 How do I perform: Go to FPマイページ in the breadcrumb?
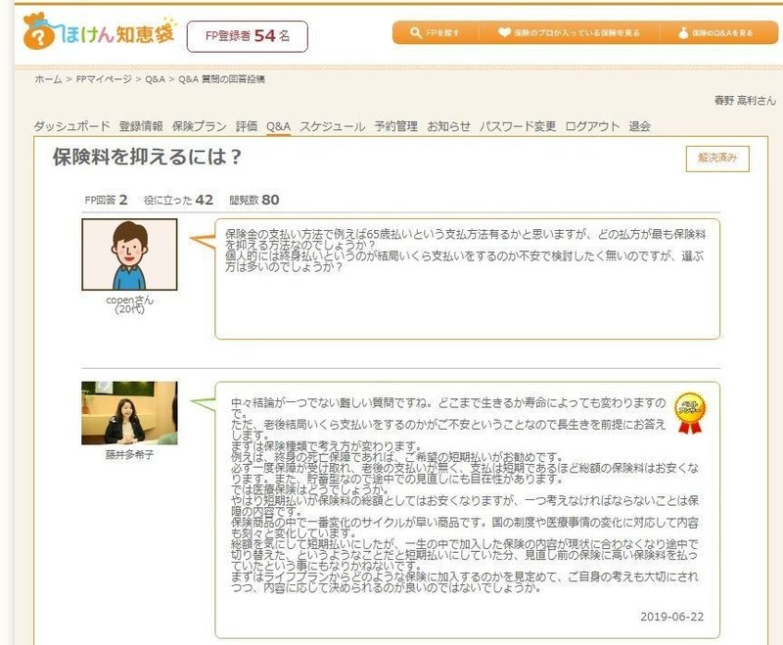coord(104,79)
